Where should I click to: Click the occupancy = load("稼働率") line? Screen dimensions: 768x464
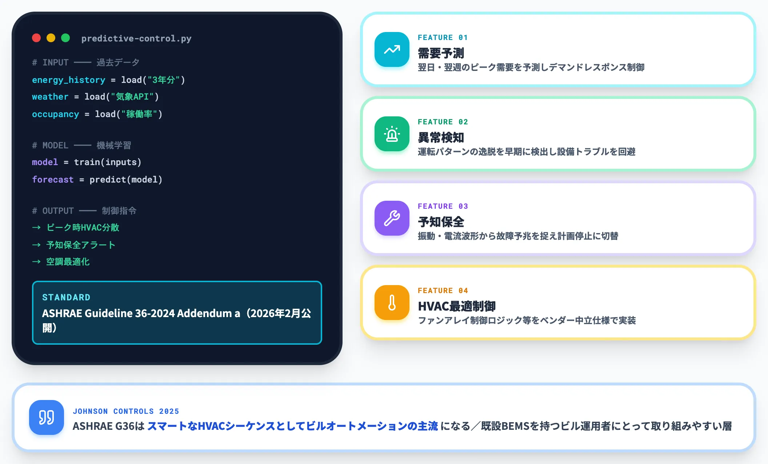tap(97, 114)
